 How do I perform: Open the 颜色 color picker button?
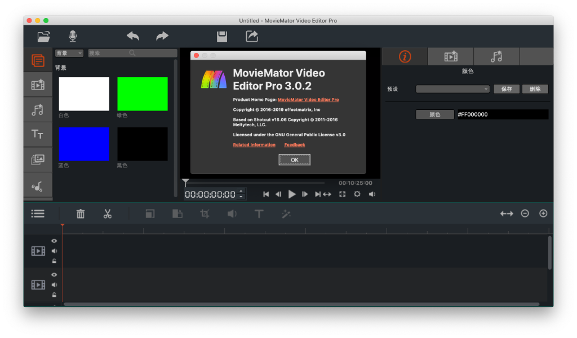click(434, 114)
